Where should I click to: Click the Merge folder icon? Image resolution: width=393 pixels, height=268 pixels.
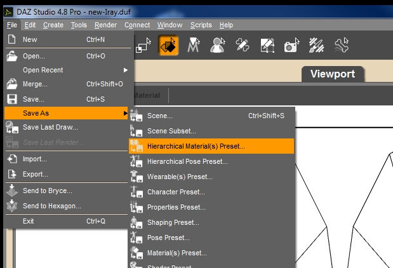tap(12, 84)
